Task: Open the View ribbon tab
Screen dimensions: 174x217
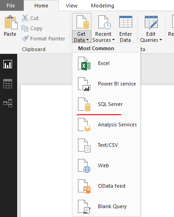Action: click(x=71, y=6)
